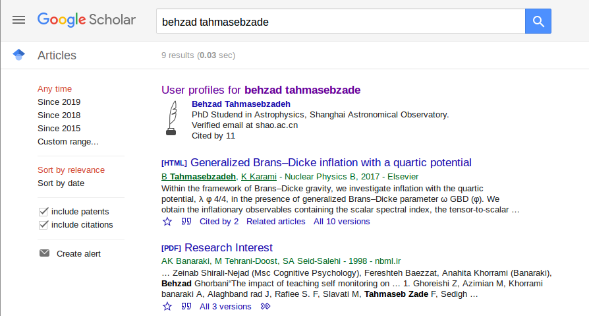Open Behzad Tahmasebzadeh user profile
The image size is (589, 316).
(x=240, y=104)
